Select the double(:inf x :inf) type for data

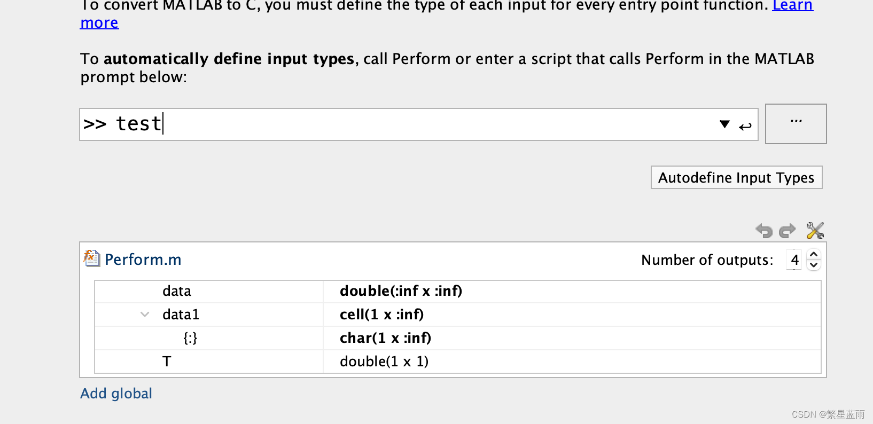pos(401,291)
